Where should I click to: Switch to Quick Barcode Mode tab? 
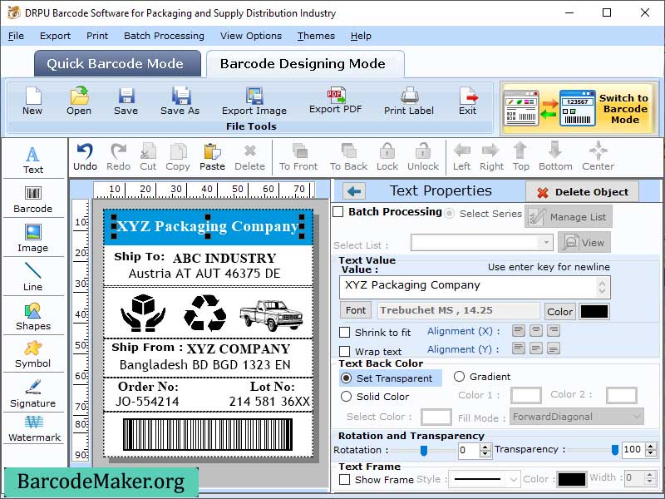point(116,63)
